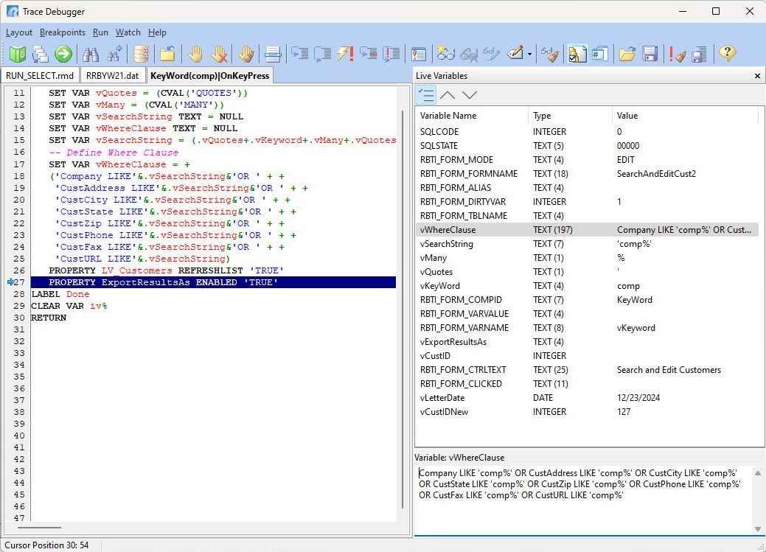The height and width of the screenshot is (552, 766).
Task: Open the Layout menu
Action: (19, 32)
